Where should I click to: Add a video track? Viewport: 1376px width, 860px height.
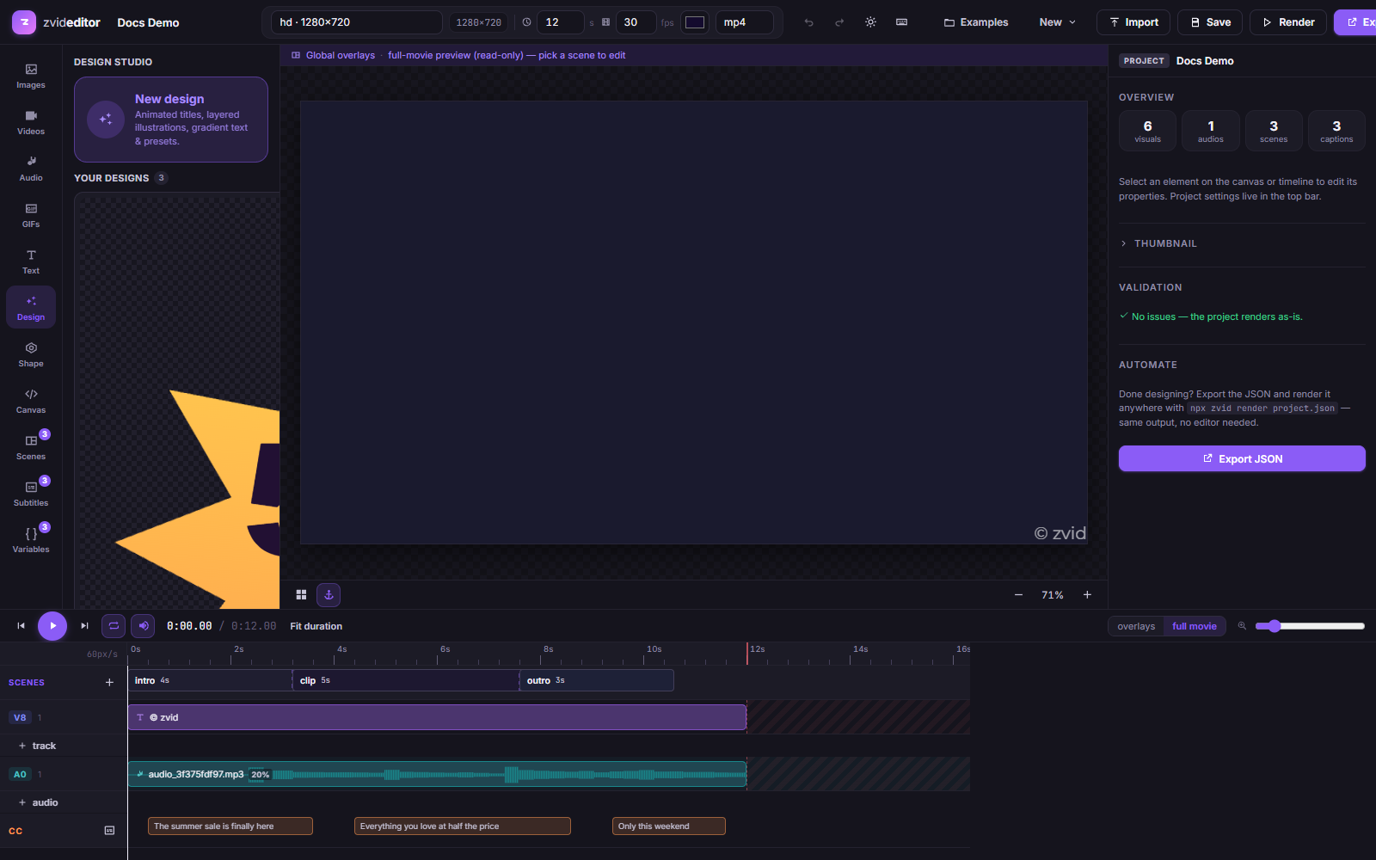click(37, 746)
